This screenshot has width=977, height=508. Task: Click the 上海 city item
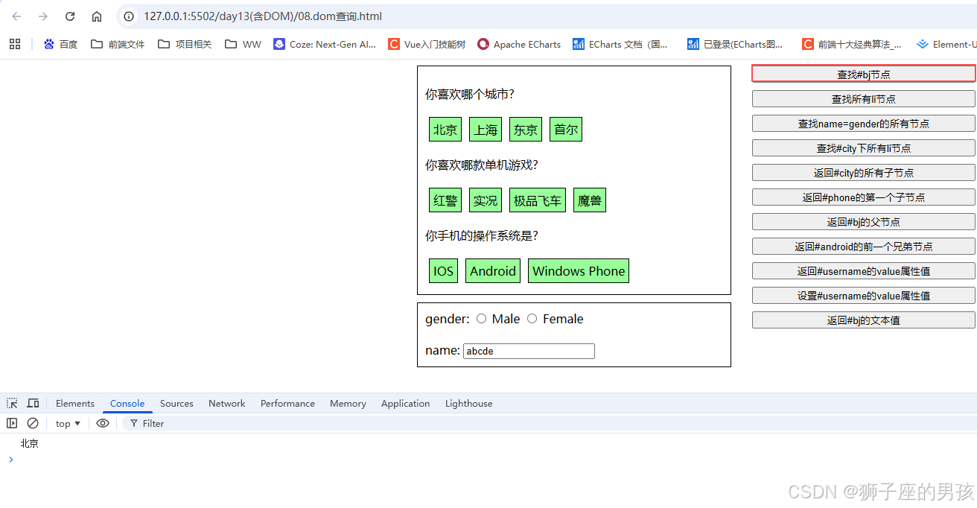486,129
